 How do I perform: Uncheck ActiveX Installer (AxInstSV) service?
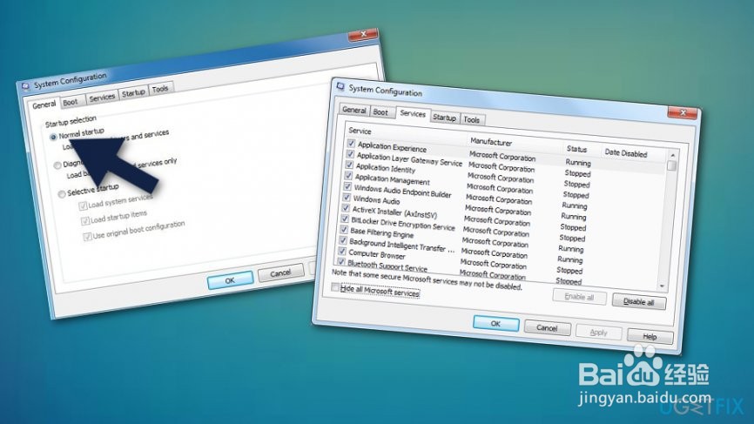[346, 208]
